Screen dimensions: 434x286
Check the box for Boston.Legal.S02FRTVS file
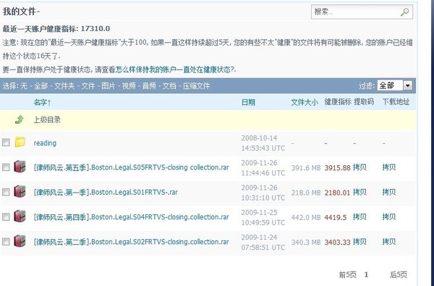(x=6, y=242)
